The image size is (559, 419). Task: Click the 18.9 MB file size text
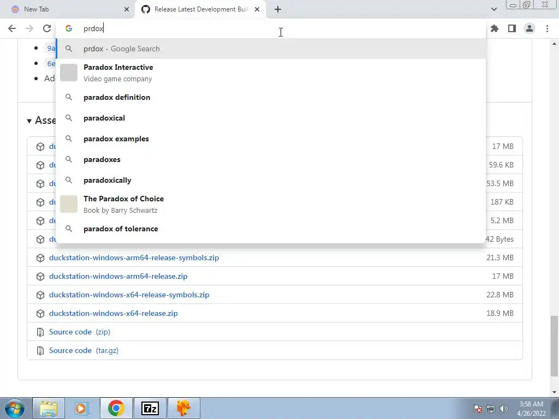click(x=500, y=313)
